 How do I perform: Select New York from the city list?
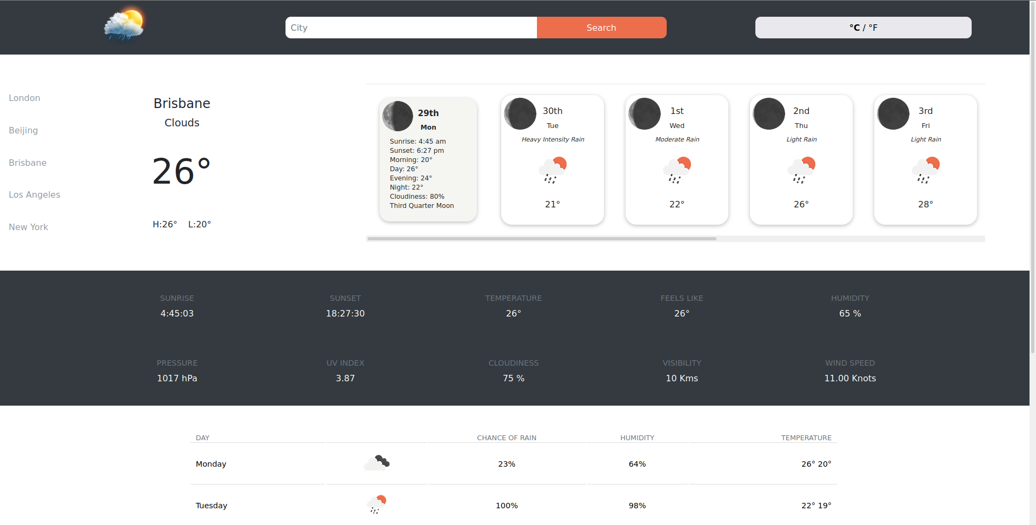[x=29, y=227]
